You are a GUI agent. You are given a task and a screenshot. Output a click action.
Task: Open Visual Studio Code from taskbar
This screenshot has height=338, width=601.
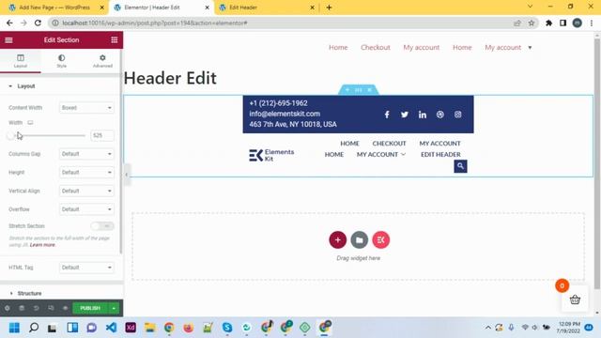[x=111, y=328]
